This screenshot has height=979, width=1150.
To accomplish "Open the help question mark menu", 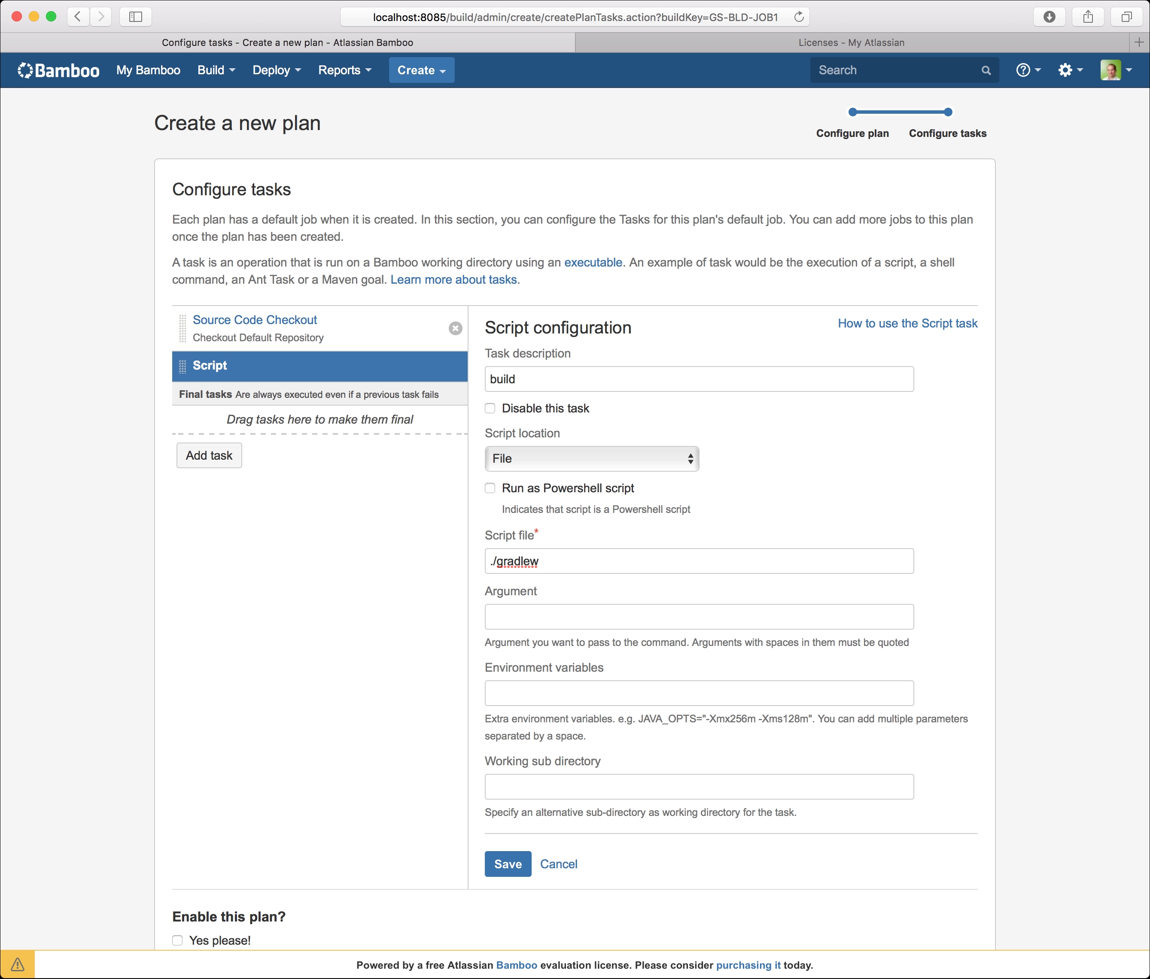I will point(1028,70).
